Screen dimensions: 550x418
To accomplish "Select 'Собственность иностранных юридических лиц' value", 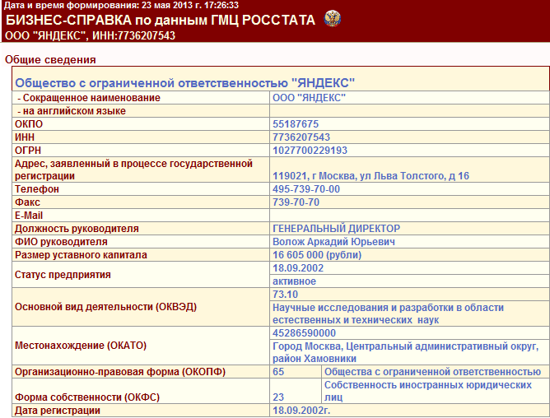I will click(x=428, y=391).
